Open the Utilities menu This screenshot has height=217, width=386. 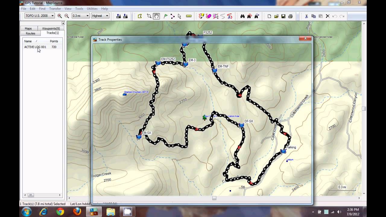click(x=92, y=9)
